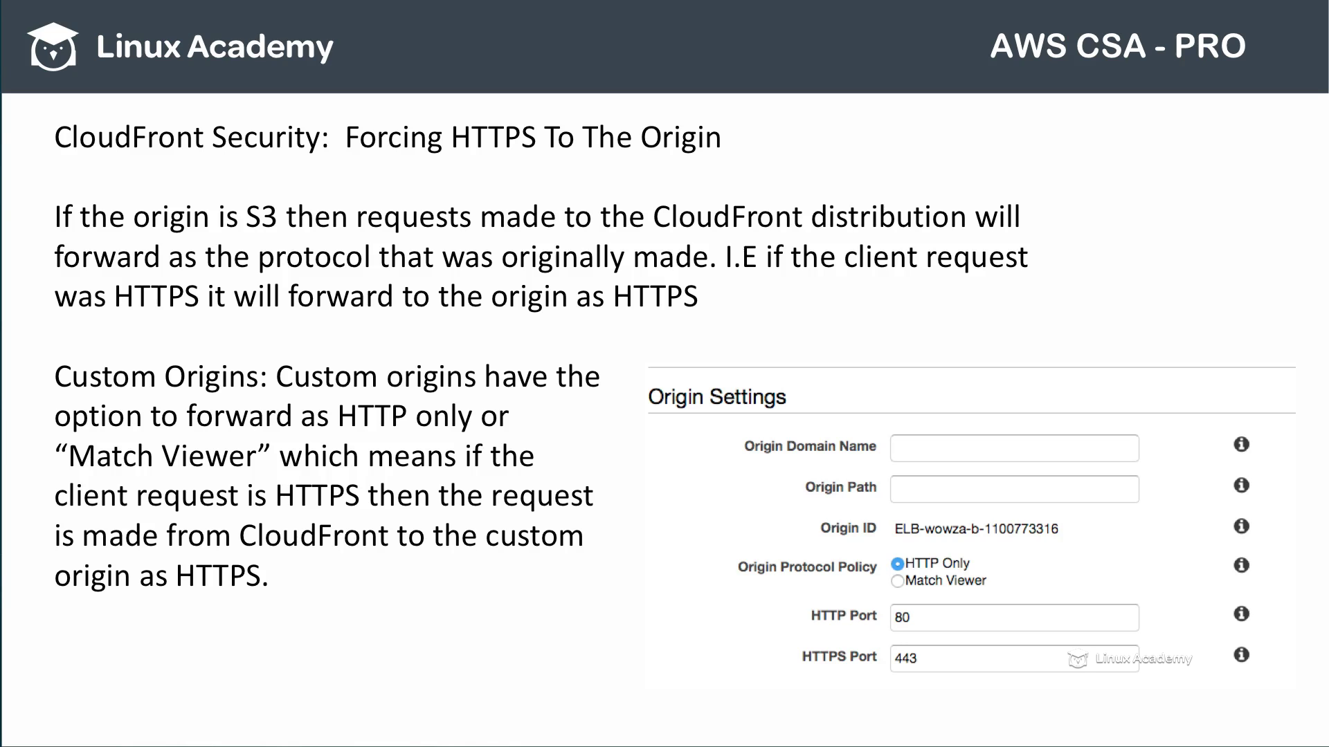Click the Origin Settings heading

pyautogui.click(x=717, y=397)
